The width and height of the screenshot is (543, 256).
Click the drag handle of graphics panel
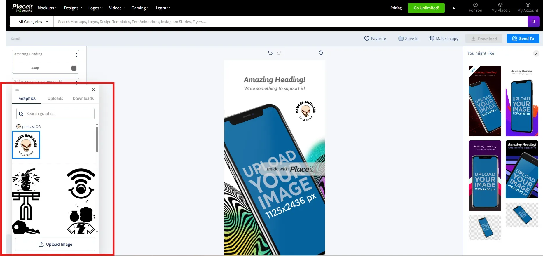[x=17, y=90]
